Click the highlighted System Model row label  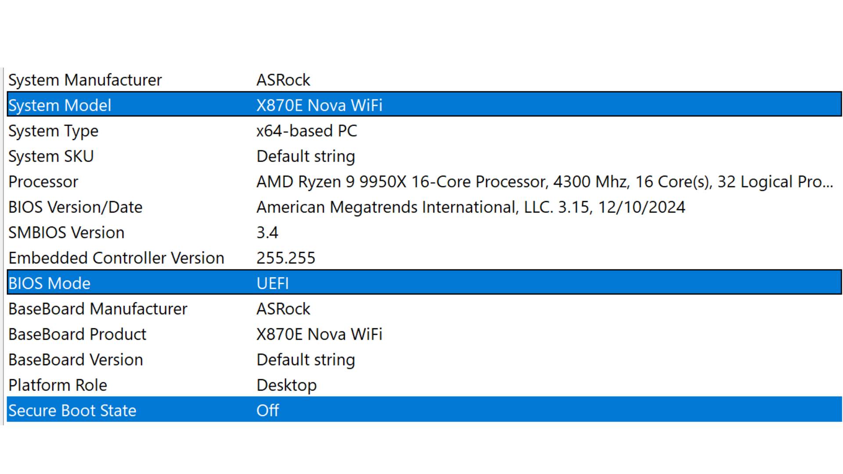(60, 105)
